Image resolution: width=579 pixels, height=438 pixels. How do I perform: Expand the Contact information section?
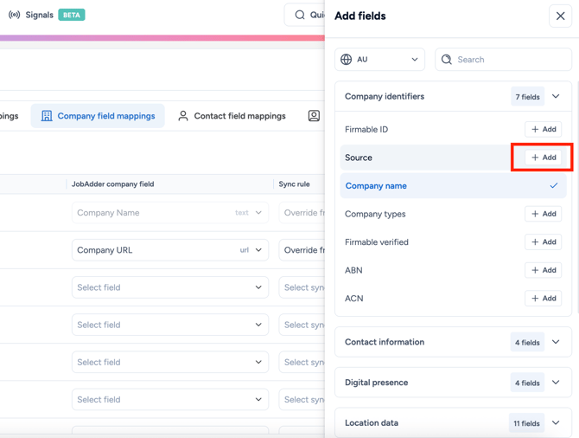(556, 342)
